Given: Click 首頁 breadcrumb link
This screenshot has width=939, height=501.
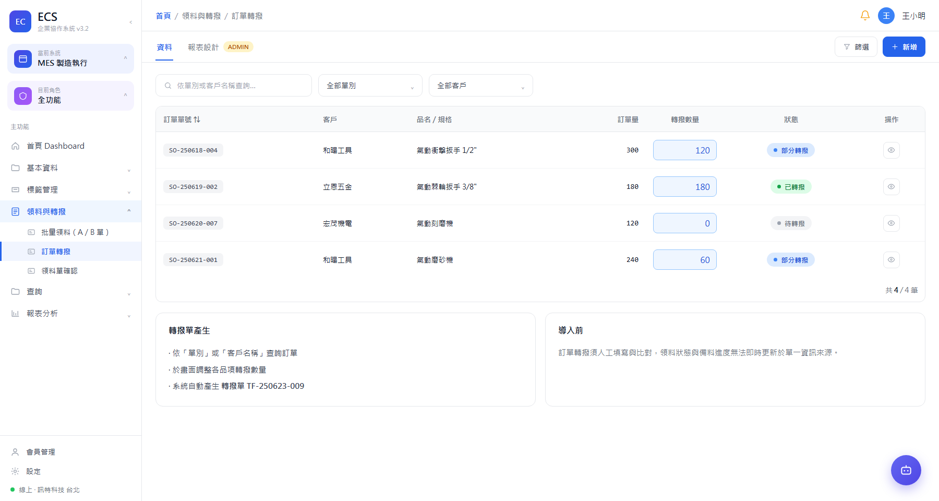Looking at the screenshot, I should tap(163, 16).
